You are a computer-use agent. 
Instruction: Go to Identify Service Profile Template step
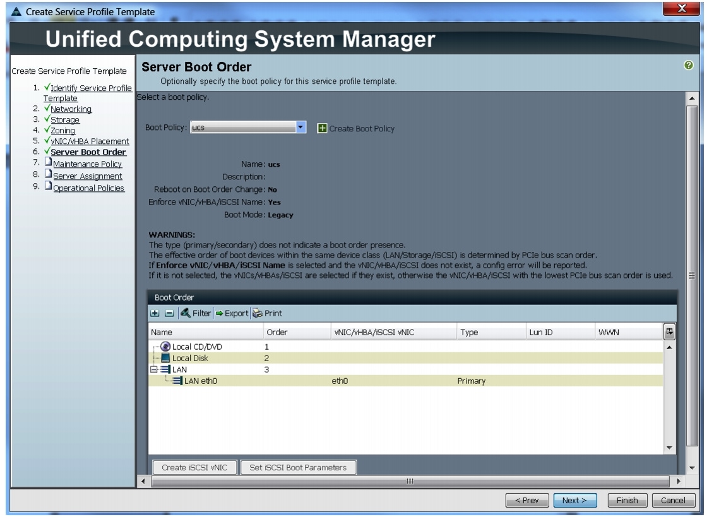pyautogui.click(x=87, y=93)
